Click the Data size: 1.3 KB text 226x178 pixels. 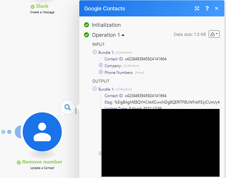[190, 34]
